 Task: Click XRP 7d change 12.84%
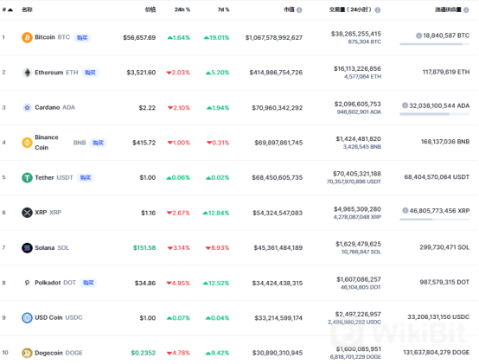(x=216, y=213)
